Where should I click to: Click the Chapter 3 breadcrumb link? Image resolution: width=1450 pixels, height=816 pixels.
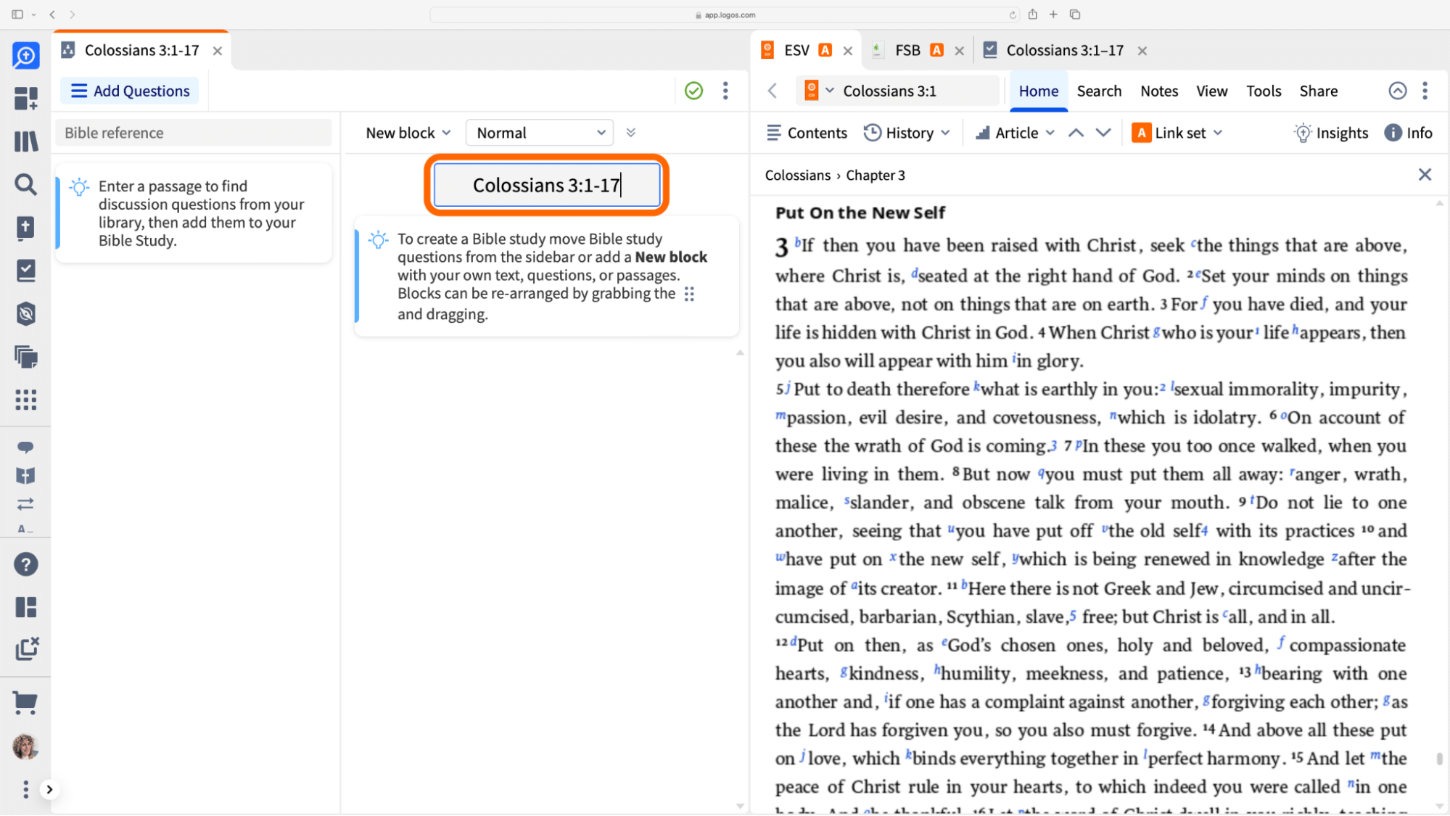tap(876, 175)
